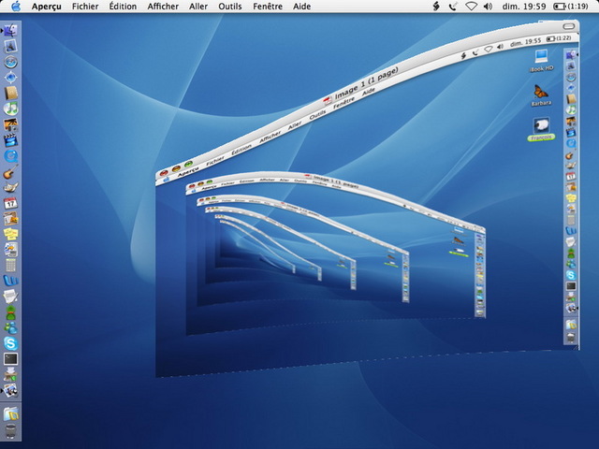Open QuickTime Player in the Dock

tap(10, 156)
